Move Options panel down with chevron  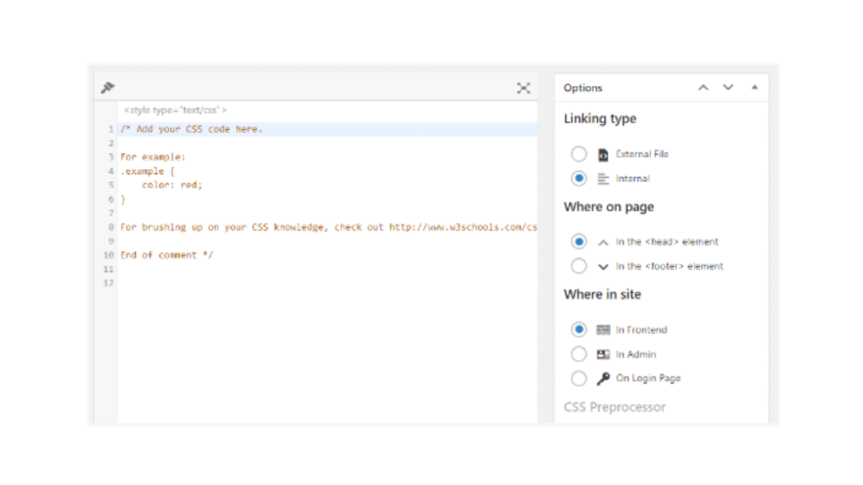(728, 88)
